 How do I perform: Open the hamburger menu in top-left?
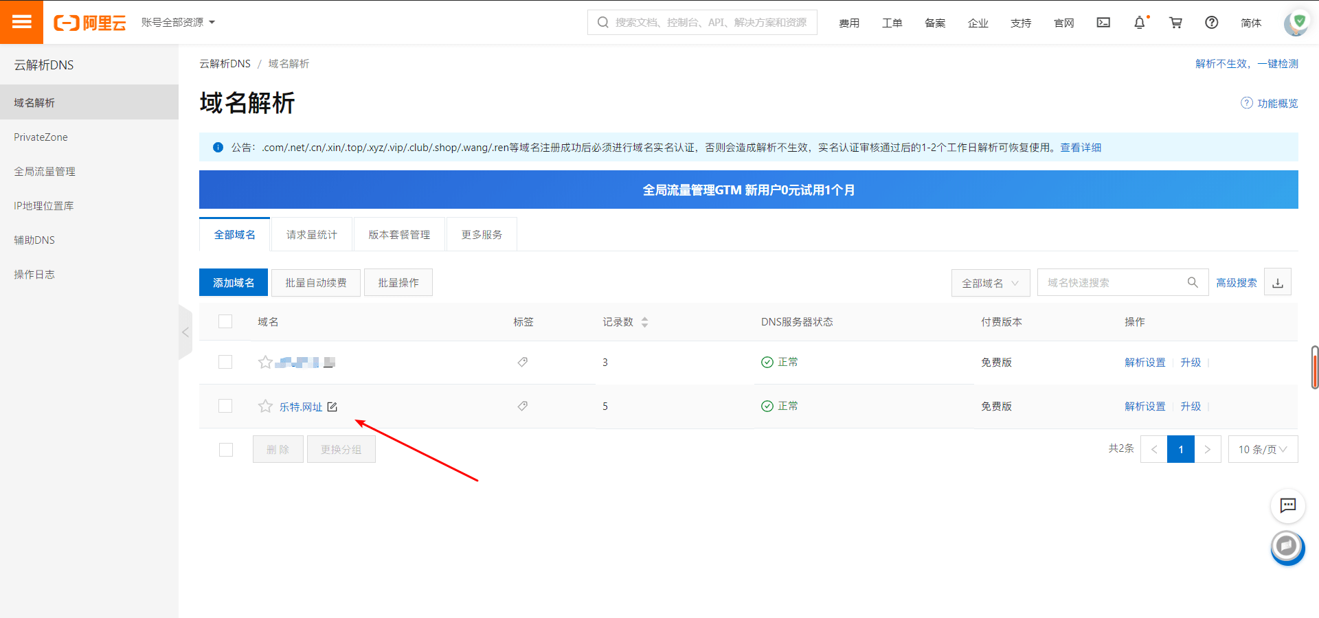coord(21,22)
